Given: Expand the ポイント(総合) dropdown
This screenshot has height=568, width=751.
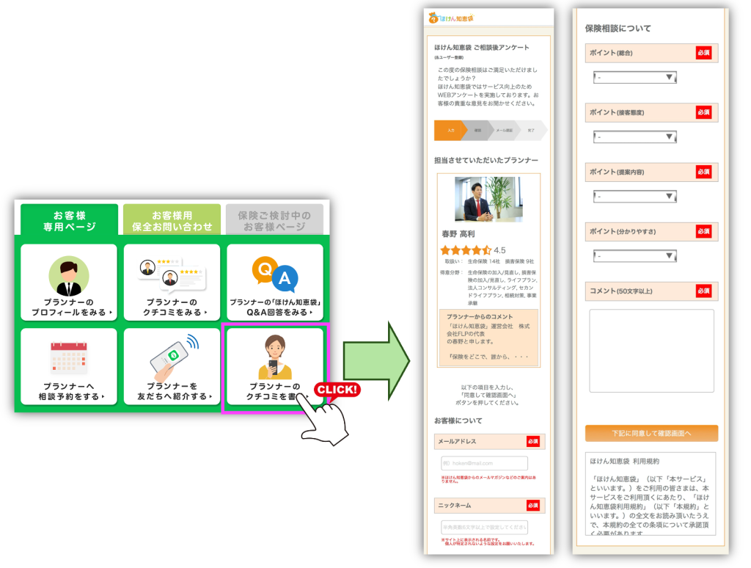Looking at the screenshot, I should [634, 77].
